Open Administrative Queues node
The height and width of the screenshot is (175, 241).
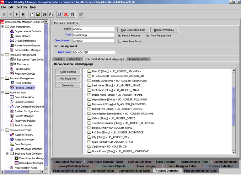tap(27, 45)
